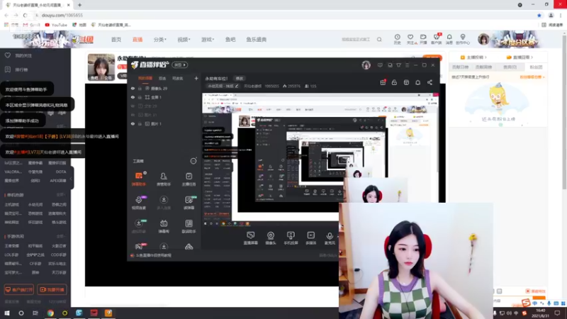Image resolution: width=567 pixels, height=319 pixels.
Task: Toggle visibility of 文本 29 source
Action: [133, 106]
